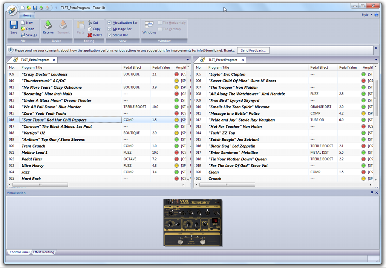
Task: Click the VOX ToneLab ST device image
Action: [193, 223]
